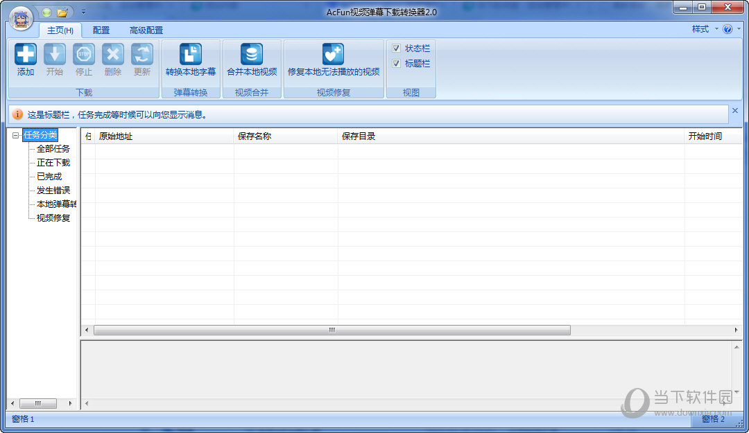The image size is (749, 433).
Task: Open the dropdown arrow beside help icon
Action: click(x=739, y=30)
